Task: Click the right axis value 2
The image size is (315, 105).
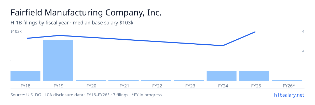Action: click(x=303, y=50)
